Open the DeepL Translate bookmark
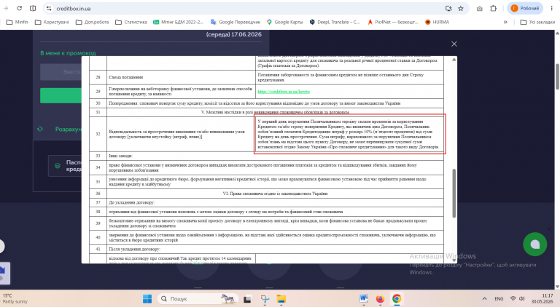560x307 pixels. click(335, 22)
